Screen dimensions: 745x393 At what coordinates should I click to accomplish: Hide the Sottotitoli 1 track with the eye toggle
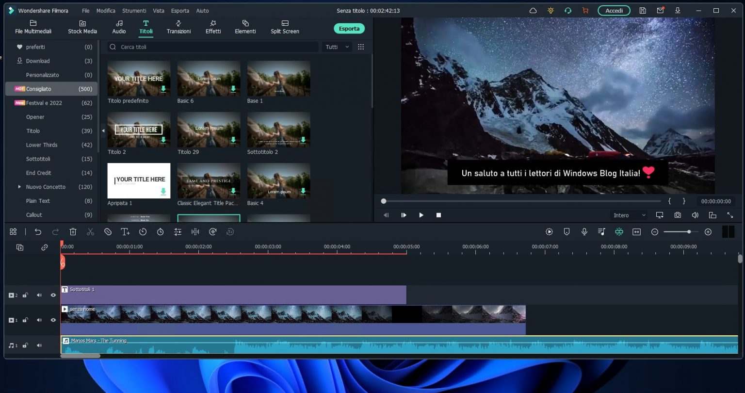point(53,295)
